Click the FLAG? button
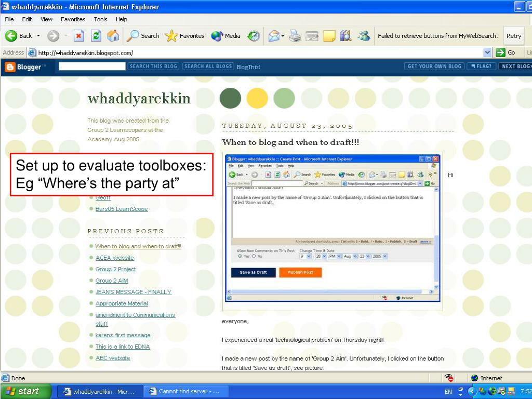 [482, 66]
